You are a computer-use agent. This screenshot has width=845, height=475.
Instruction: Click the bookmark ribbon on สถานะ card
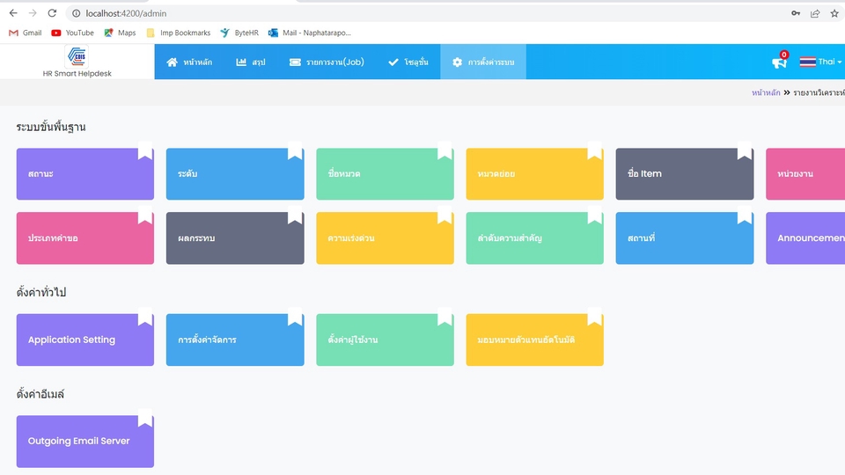[x=145, y=150]
